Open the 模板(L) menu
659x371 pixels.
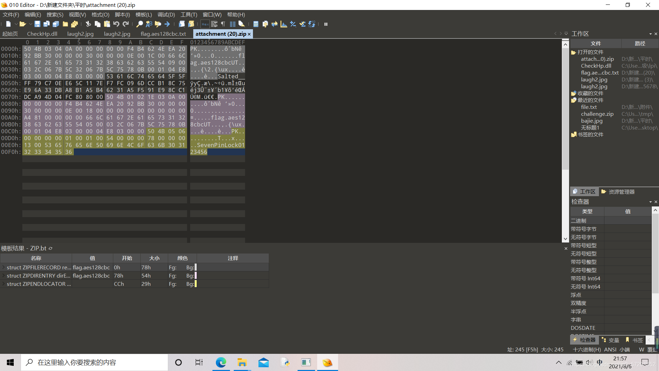pos(143,15)
